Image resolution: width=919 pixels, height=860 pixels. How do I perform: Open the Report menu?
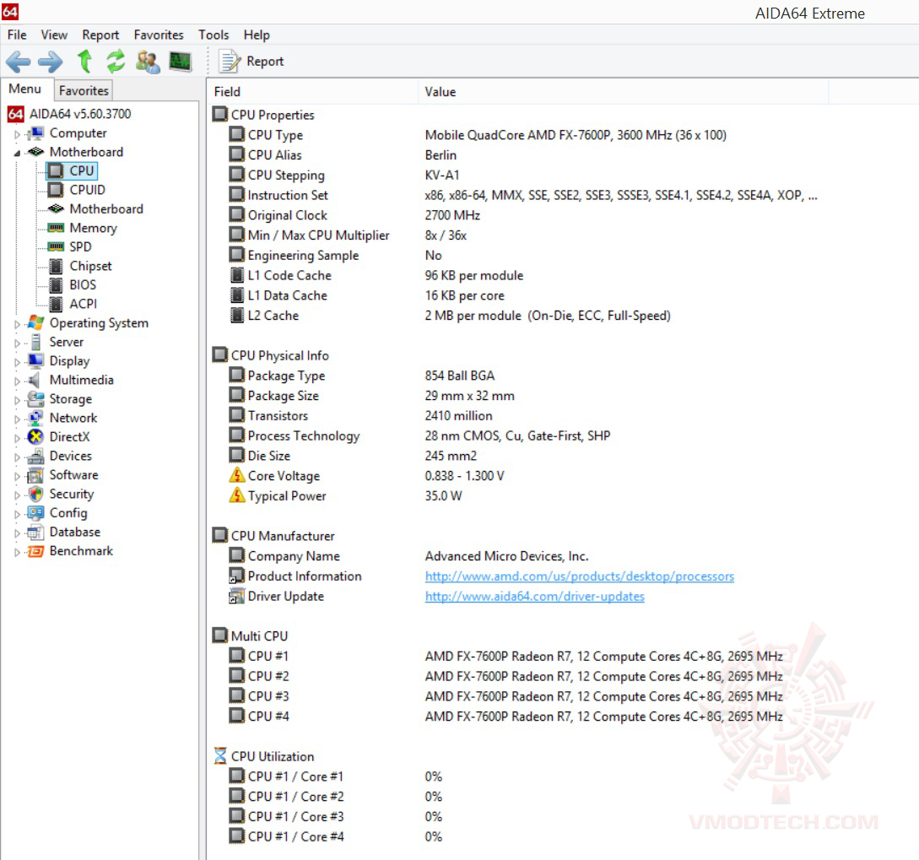click(100, 35)
